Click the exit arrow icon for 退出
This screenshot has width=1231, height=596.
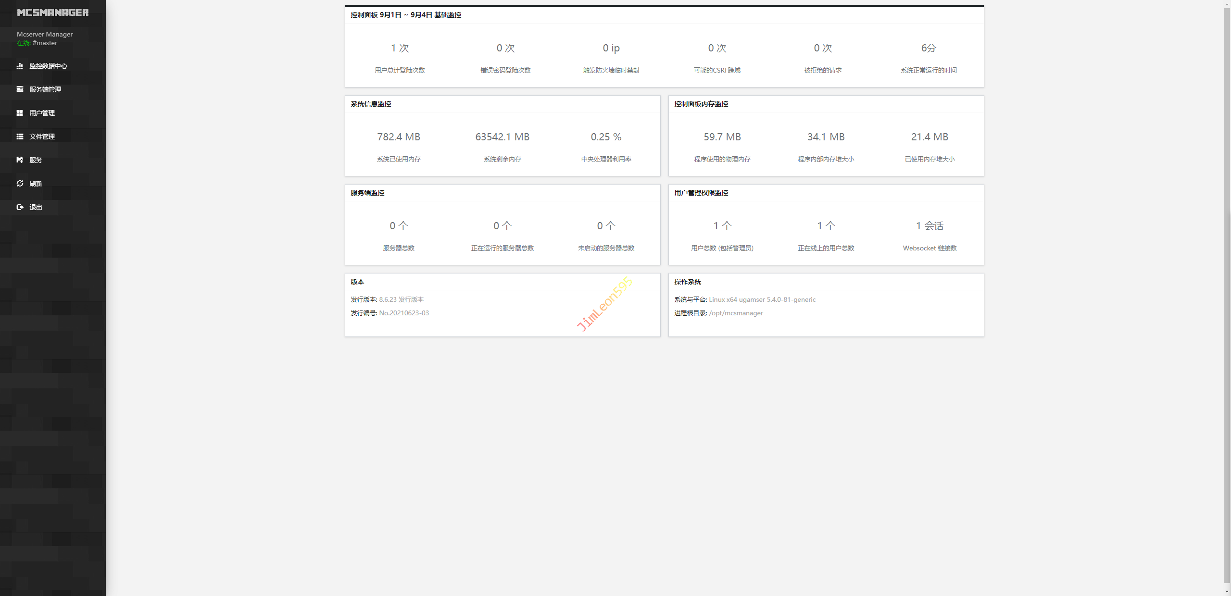[x=20, y=207]
